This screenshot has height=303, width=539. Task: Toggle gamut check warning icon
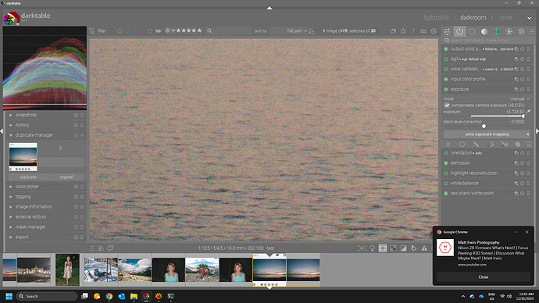424,248
